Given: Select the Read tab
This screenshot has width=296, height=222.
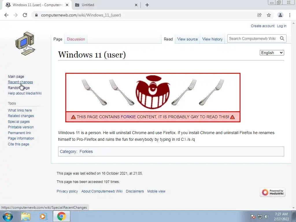Looking at the screenshot, I should pyautogui.click(x=168, y=39).
